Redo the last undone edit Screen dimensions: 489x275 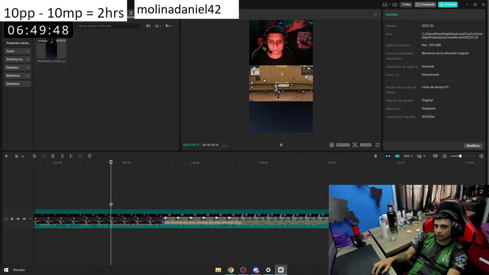(44, 156)
